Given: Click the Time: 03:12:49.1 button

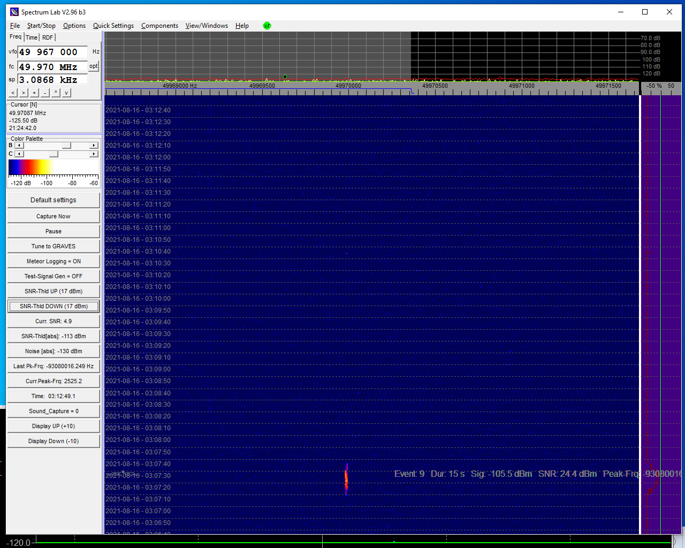Looking at the screenshot, I should 54,396.
